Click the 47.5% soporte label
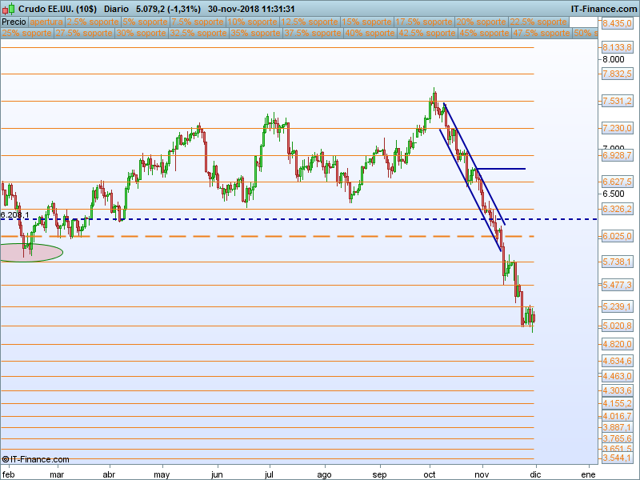This screenshot has width=640, height=480. [x=542, y=34]
